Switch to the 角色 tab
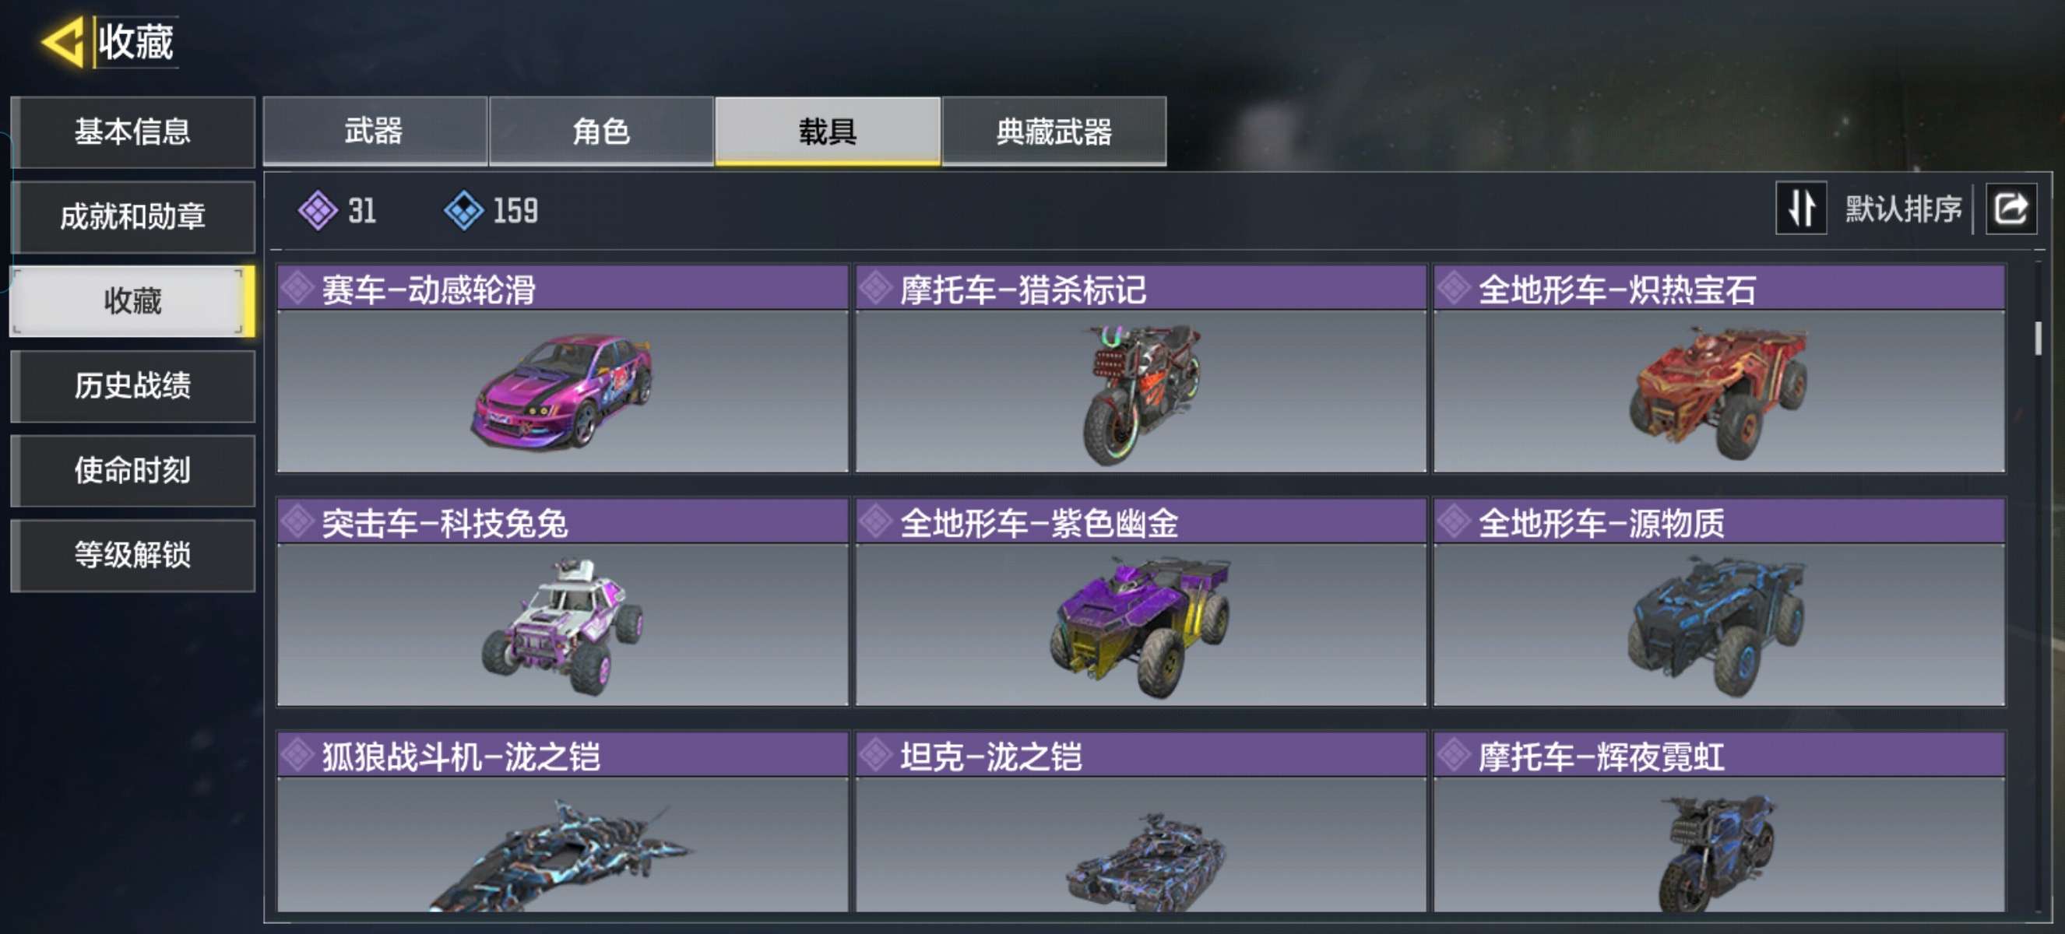The height and width of the screenshot is (934, 2065). coord(601,132)
